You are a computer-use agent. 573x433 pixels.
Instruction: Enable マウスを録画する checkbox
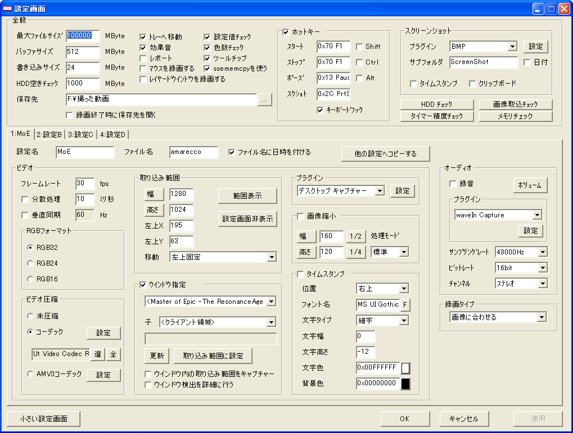pos(143,69)
